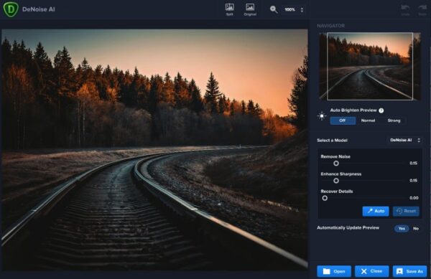Click the zoom magnifier icon
This screenshot has height=279, width=431.
274,9
